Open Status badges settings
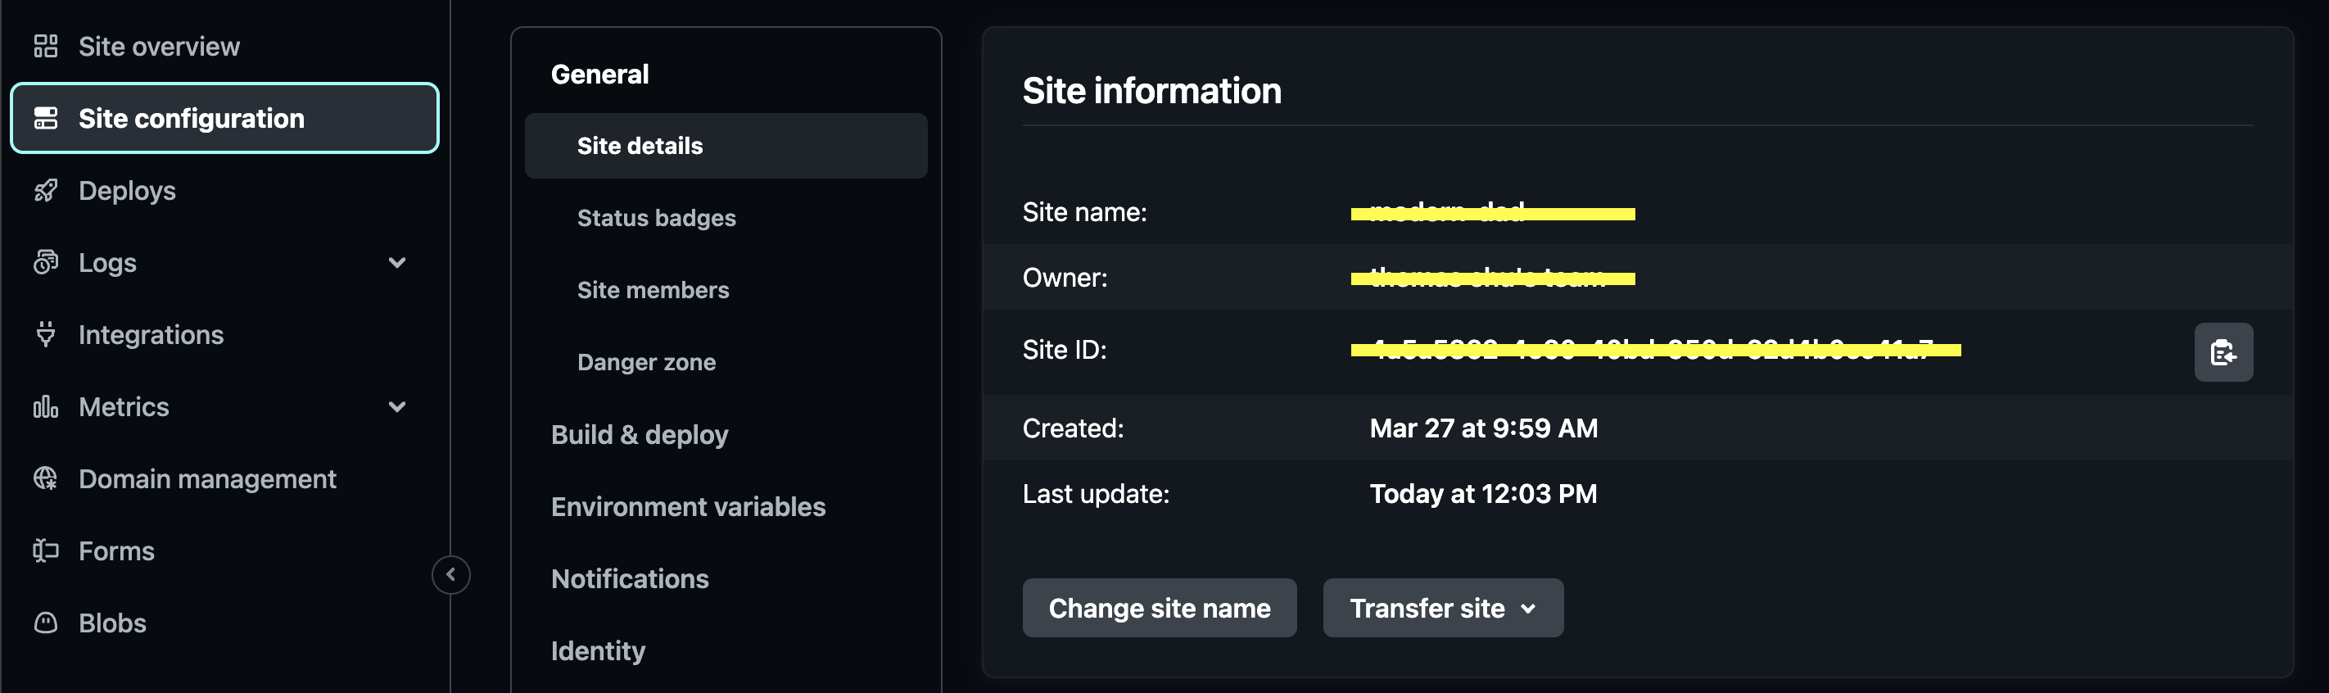Viewport: 2329px width, 693px height. (x=657, y=218)
